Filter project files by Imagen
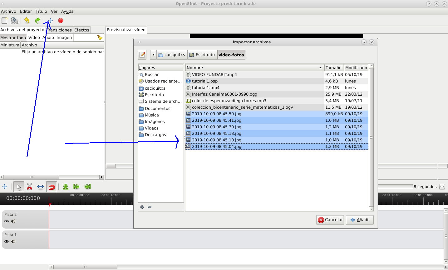Image resolution: width=448 pixels, height=270 pixels. coord(64,38)
